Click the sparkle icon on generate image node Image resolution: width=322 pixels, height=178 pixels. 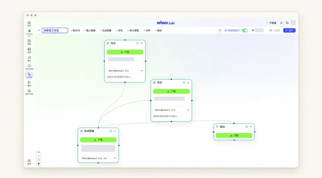click(x=82, y=131)
